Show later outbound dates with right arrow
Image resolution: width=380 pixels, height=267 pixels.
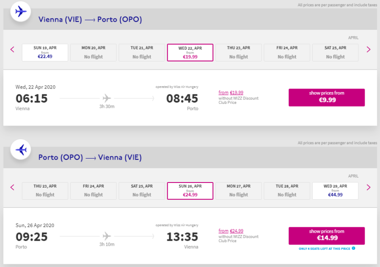[x=368, y=50]
